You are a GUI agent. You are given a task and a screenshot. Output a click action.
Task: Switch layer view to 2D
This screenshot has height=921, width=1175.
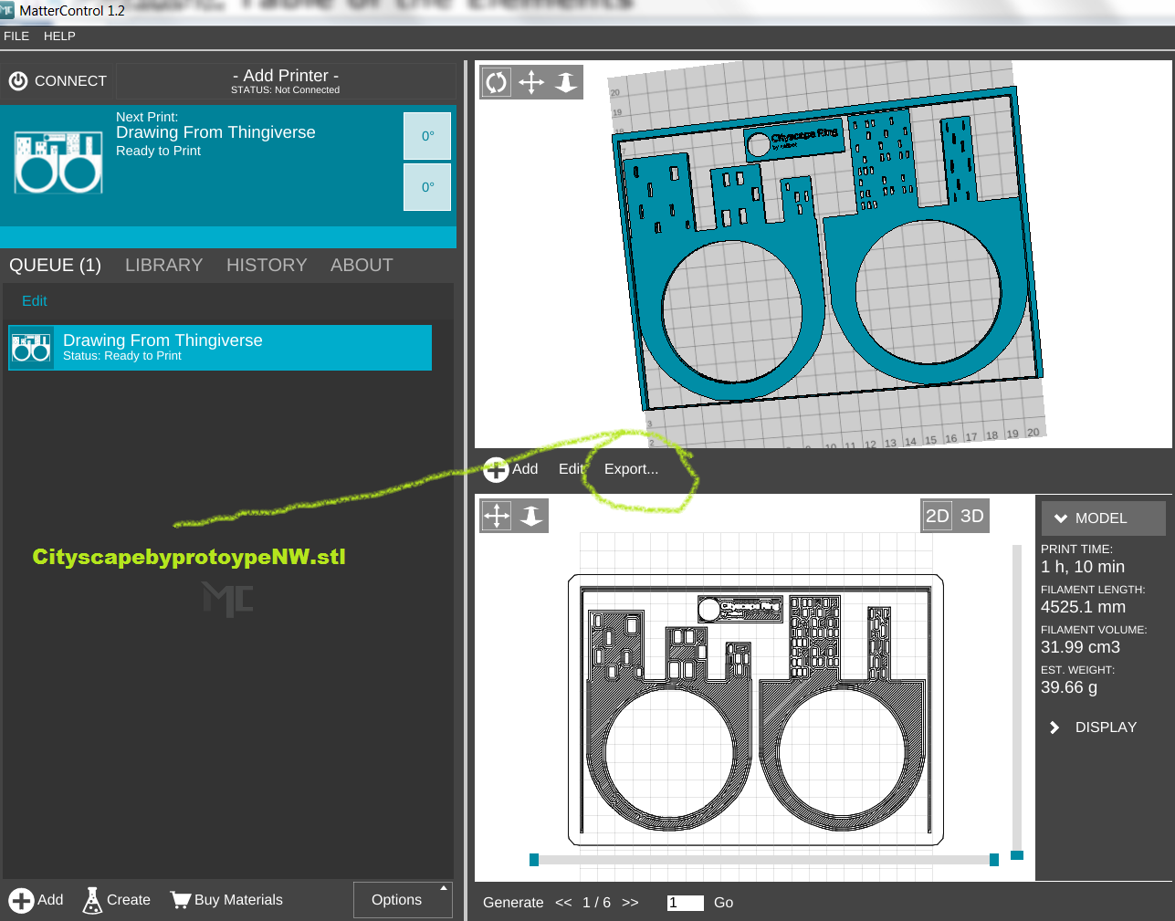click(x=938, y=516)
